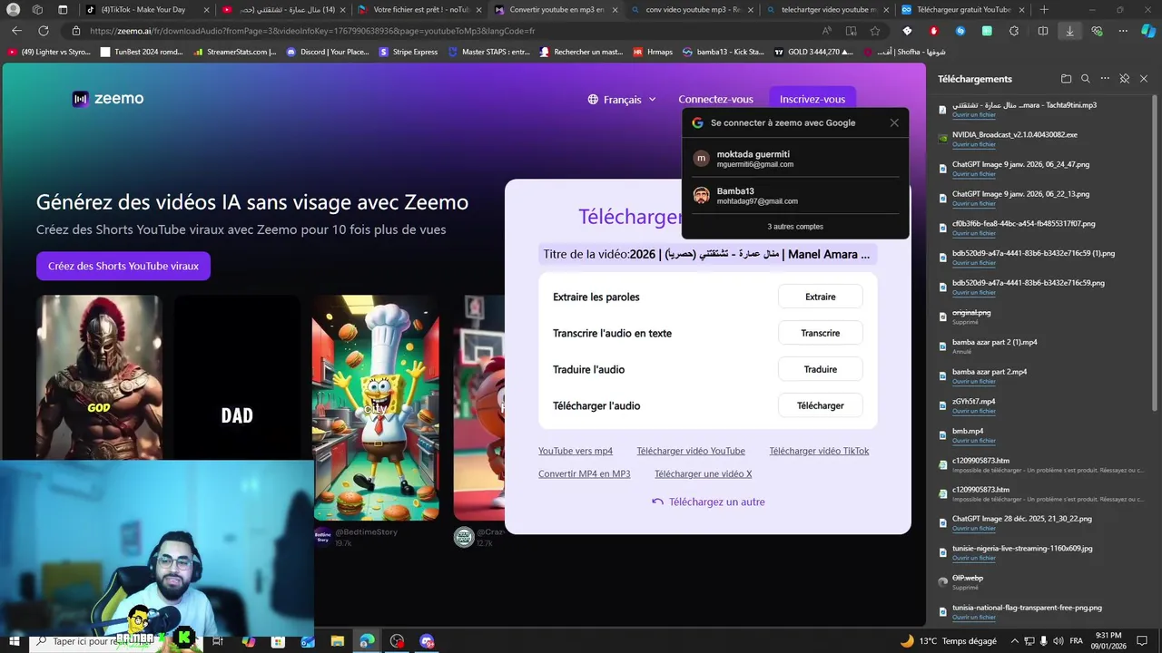Click the DAD video thumbnail

(x=237, y=377)
